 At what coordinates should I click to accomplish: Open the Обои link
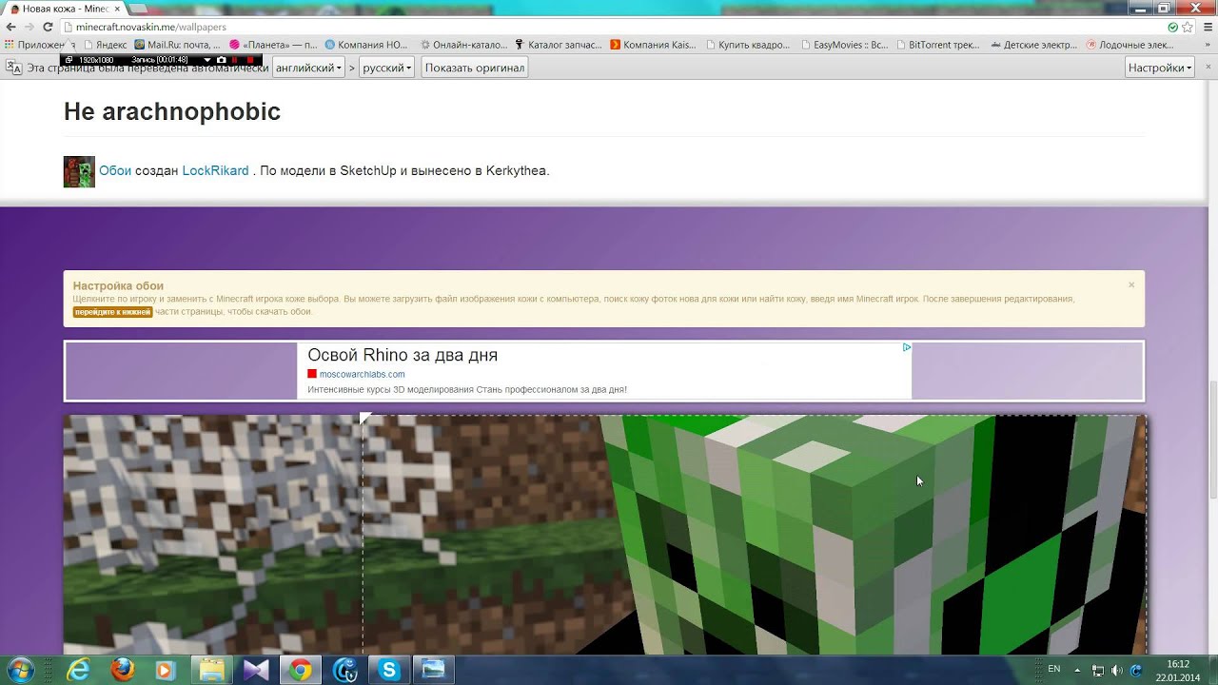click(115, 171)
